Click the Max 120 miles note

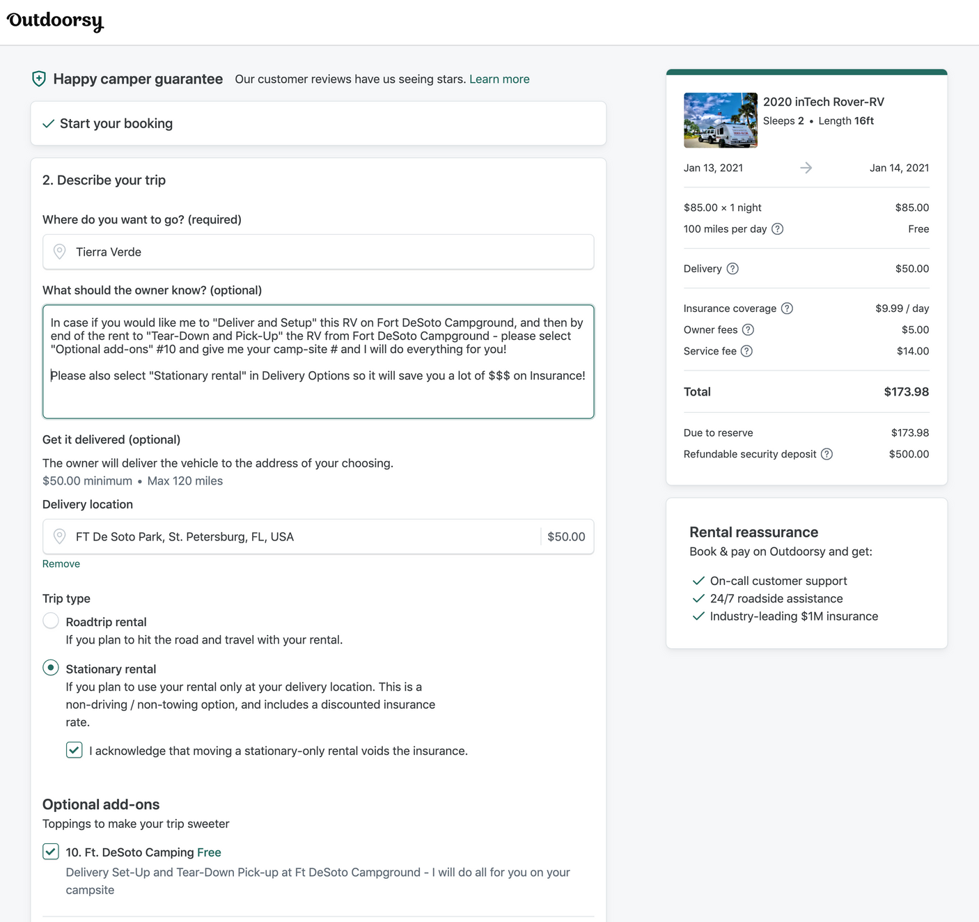(185, 481)
